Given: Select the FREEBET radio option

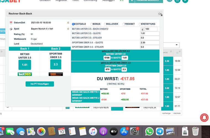Looking at the screenshot, I should (124, 24).
